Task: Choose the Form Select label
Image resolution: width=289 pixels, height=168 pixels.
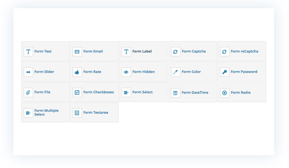Action: (142, 92)
